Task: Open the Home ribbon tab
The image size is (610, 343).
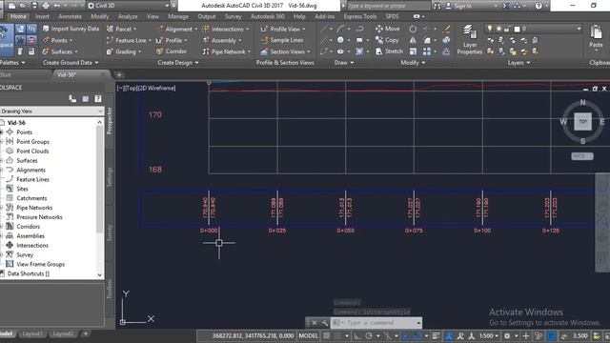Action: [x=18, y=16]
